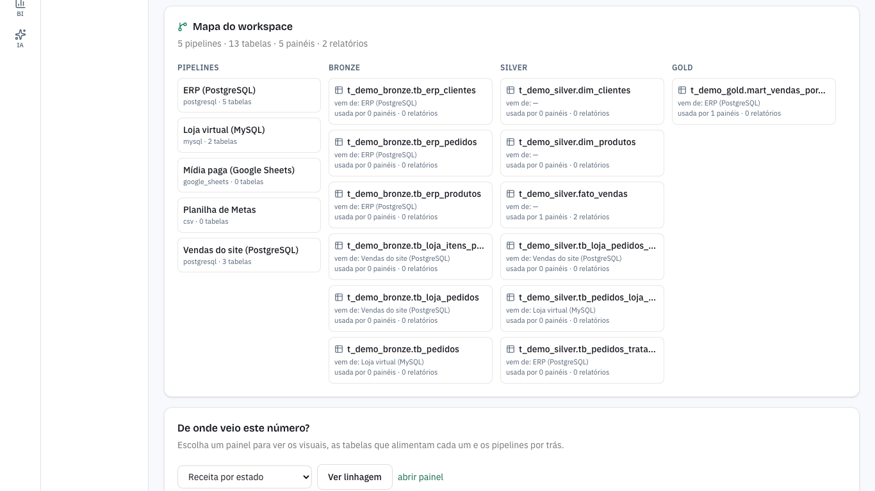
Task: Click table icon of t_demo_bronze.tb_loja_pedidos
Action: click(x=339, y=298)
